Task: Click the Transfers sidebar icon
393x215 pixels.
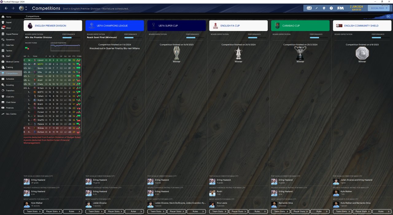Action: tap(3, 91)
